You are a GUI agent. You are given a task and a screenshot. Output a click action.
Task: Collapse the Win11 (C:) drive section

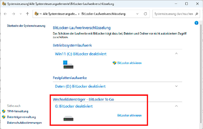click(x=176, y=54)
